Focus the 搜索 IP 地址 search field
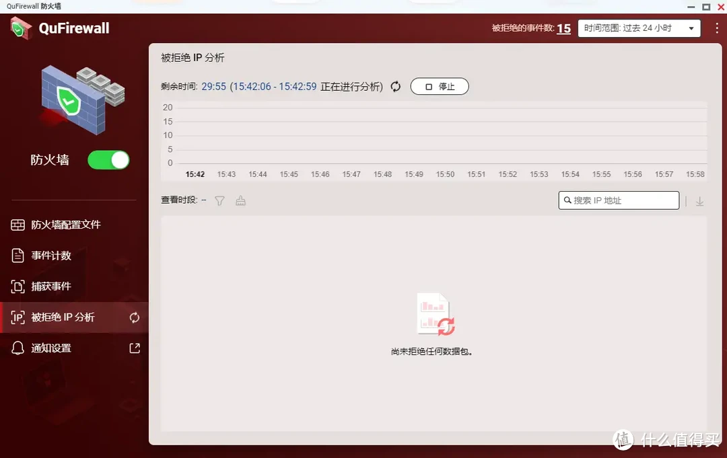 point(619,200)
